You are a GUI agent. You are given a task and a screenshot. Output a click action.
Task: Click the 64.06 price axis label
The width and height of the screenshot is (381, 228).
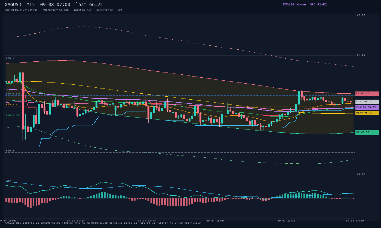[x=361, y=174]
